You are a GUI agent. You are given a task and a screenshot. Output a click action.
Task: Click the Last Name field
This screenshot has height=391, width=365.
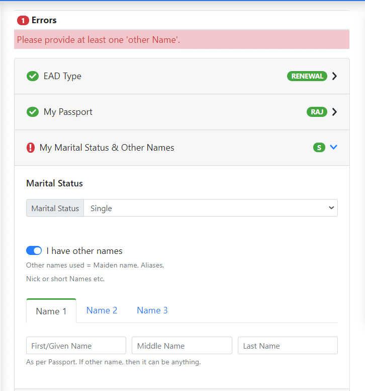coord(288,346)
